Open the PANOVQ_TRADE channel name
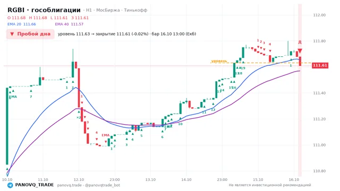Viewport: 340px width, 191px height. 35,185
